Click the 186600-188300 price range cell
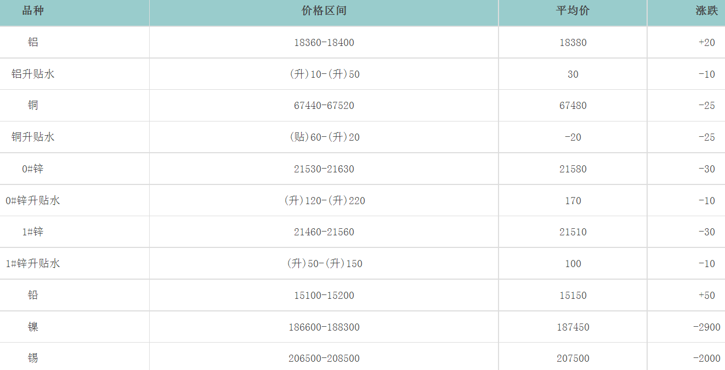This screenshot has height=370, width=725. (324, 327)
